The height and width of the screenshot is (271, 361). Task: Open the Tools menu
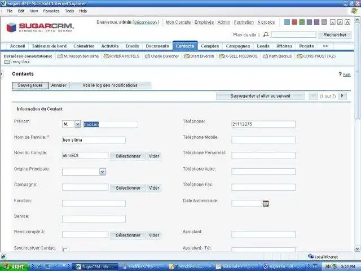(x=69, y=11)
